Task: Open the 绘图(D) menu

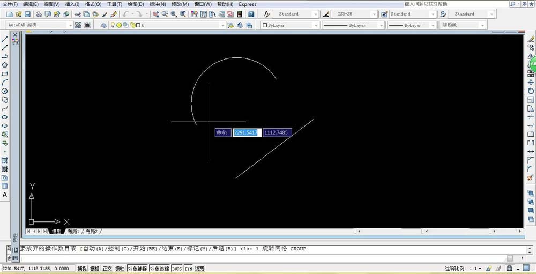Action: pos(136,4)
